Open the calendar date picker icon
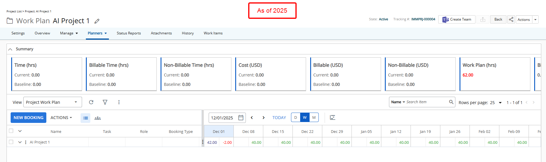This screenshot has width=546, height=162. (x=241, y=118)
